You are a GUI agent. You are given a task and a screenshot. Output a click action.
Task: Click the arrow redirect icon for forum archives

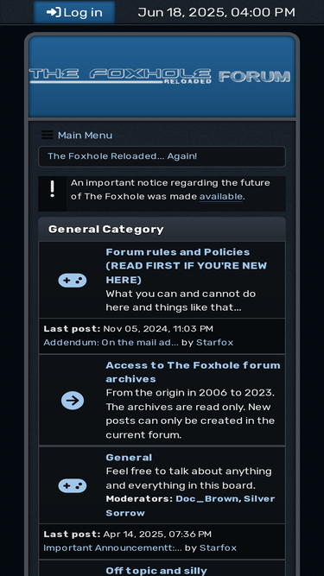click(73, 401)
